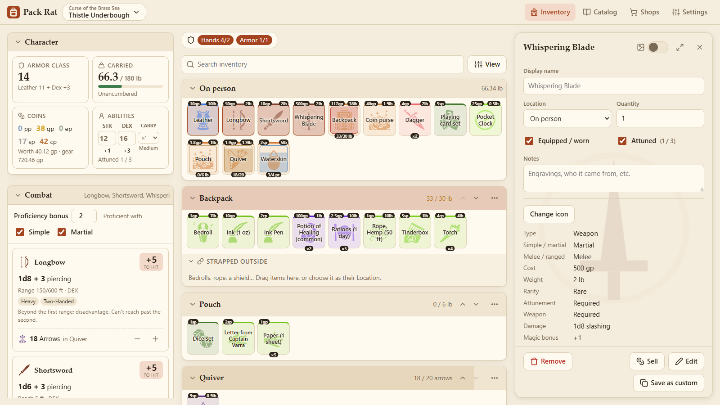The height and width of the screenshot is (405, 720).
Task: Select the Quiver item tile on person
Action: click(x=238, y=158)
